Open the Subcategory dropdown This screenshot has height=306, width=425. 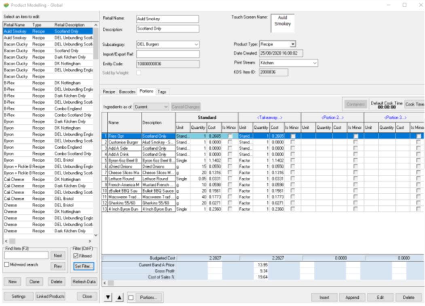[x=196, y=45]
